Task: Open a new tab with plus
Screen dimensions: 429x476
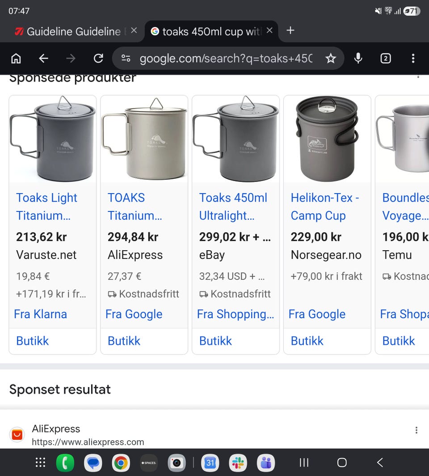Action: [290, 30]
